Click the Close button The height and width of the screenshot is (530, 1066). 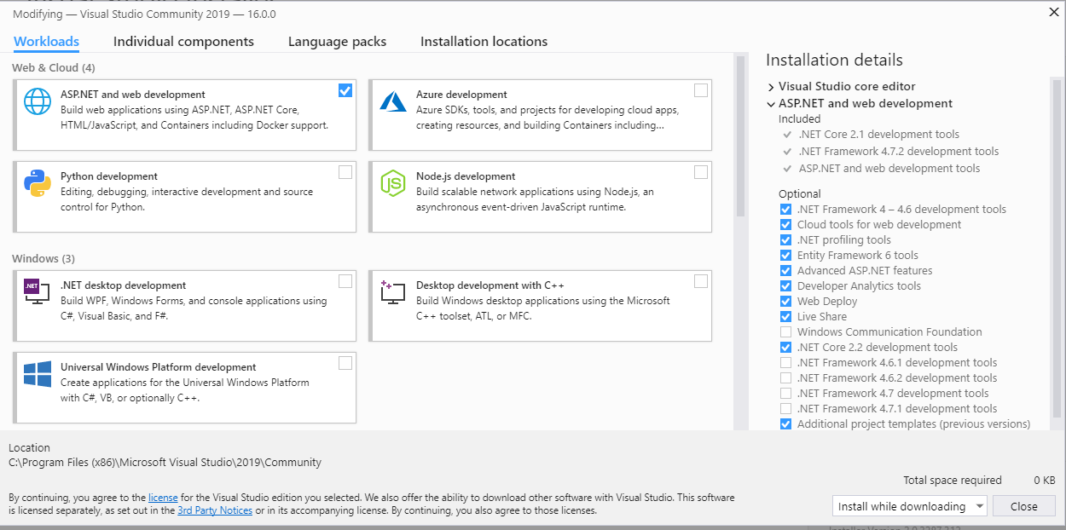tap(1024, 506)
